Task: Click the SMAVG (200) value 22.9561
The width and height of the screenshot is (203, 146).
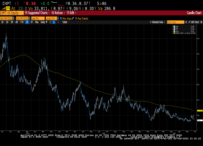Action: pos(193,33)
